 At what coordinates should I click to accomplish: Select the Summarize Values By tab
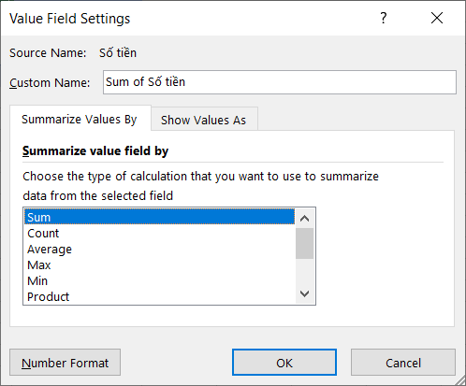[x=80, y=119]
